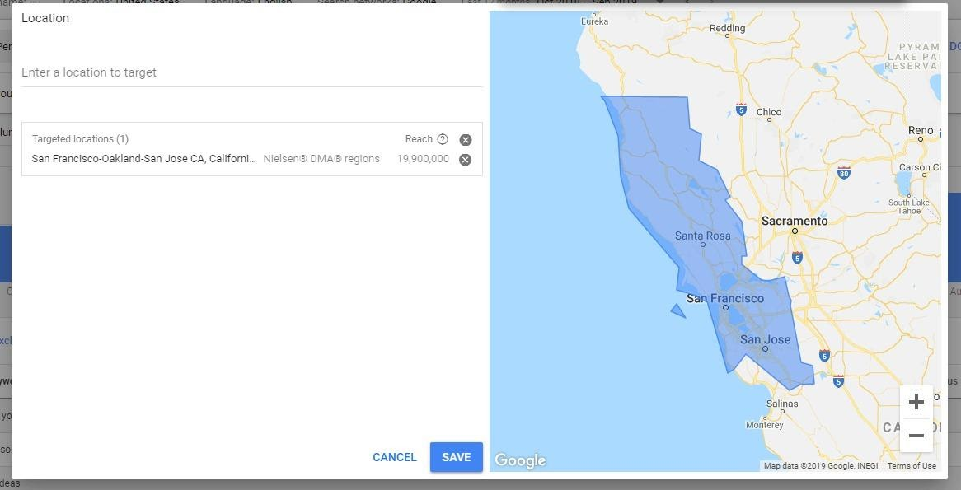
Task: Click the San Francisco label on the map
Action: [725, 298]
